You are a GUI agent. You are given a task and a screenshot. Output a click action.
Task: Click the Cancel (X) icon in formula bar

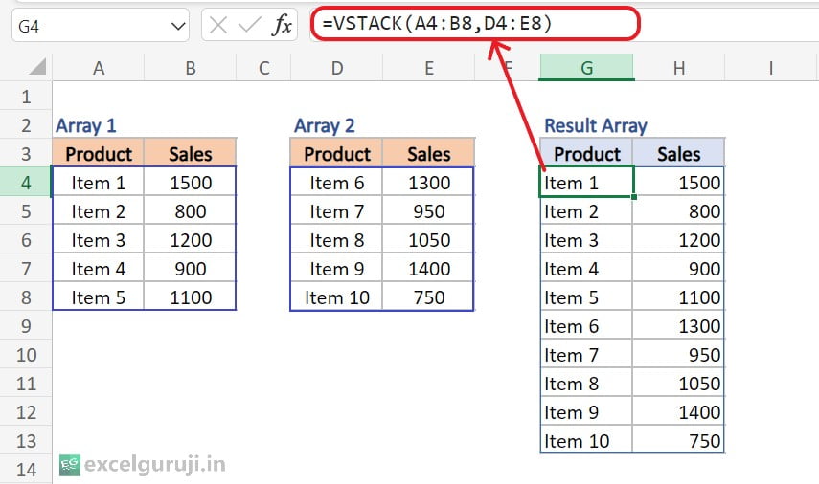pyautogui.click(x=217, y=25)
